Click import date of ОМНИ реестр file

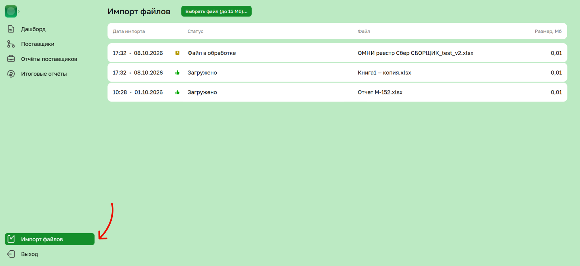(137, 53)
